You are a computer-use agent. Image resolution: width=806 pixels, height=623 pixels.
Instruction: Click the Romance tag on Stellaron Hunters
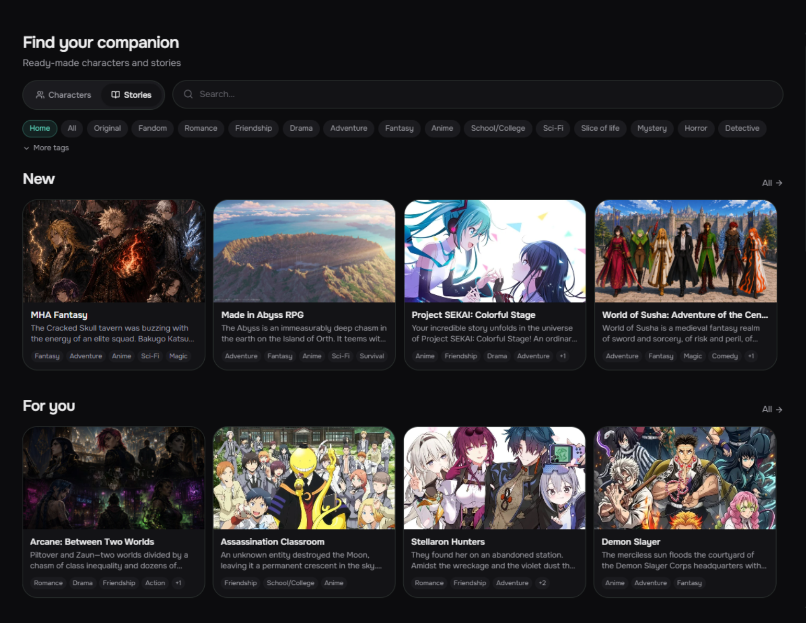pyautogui.click(x=429, y=583)
